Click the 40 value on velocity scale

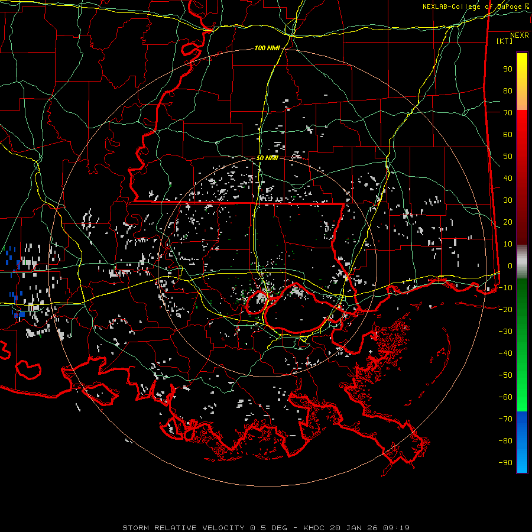[508, 178]
